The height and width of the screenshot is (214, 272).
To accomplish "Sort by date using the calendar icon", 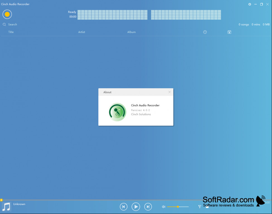I will [229, 32].
